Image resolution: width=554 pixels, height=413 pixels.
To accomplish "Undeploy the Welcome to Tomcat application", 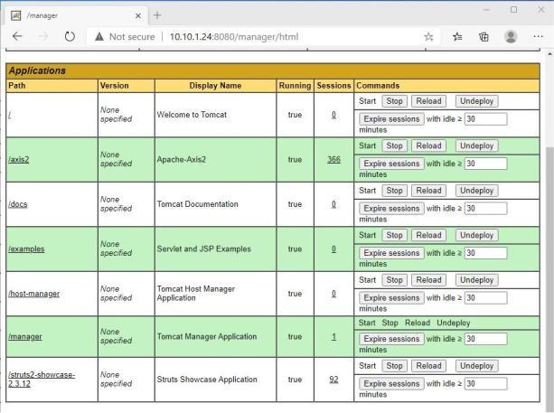I will coord(476,101).
